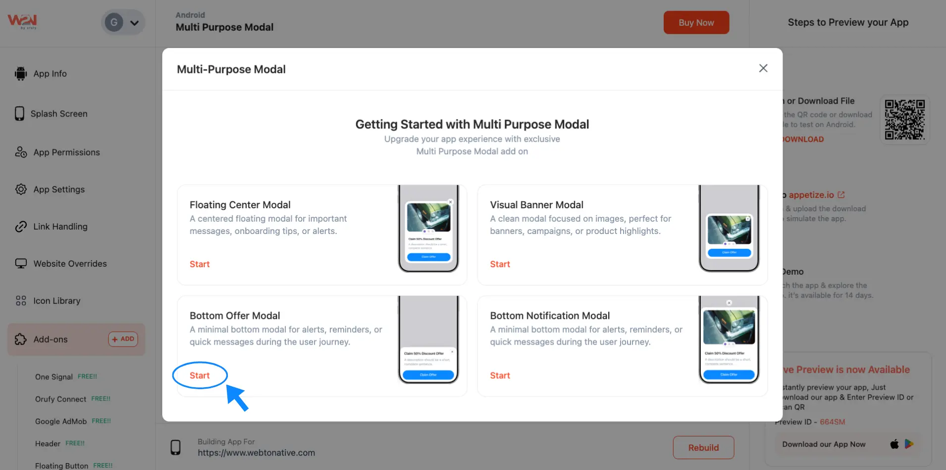This screenshot has height=470, width=946.
Task: Open Splash Screen phone icon
Action: (19, 114)
